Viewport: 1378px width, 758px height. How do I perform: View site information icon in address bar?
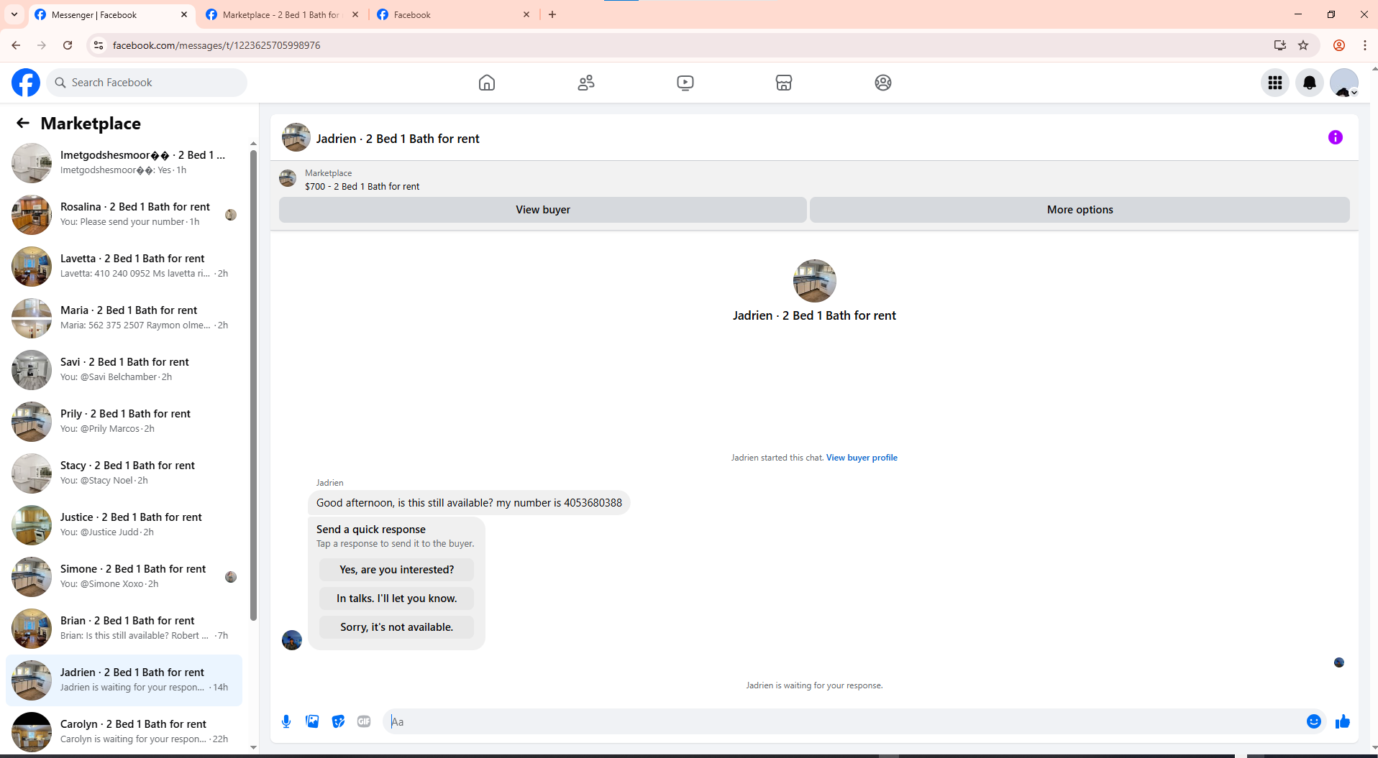point(99,45)
